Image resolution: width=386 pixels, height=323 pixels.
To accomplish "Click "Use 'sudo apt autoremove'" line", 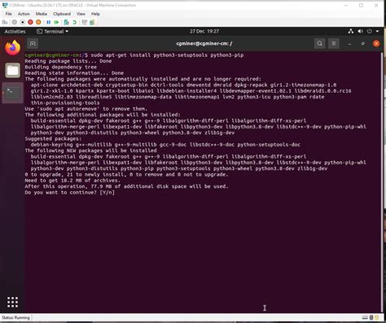I will [86, 109].
